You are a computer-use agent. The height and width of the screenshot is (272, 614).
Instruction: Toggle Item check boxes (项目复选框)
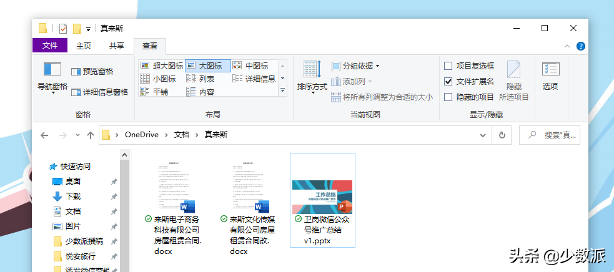pyautogui.click(x=469, y=66)
